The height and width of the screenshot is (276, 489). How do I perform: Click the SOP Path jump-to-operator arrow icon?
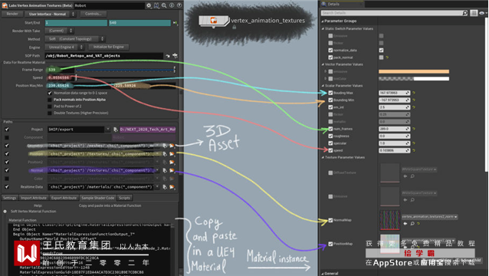click(x=168, y=56)
